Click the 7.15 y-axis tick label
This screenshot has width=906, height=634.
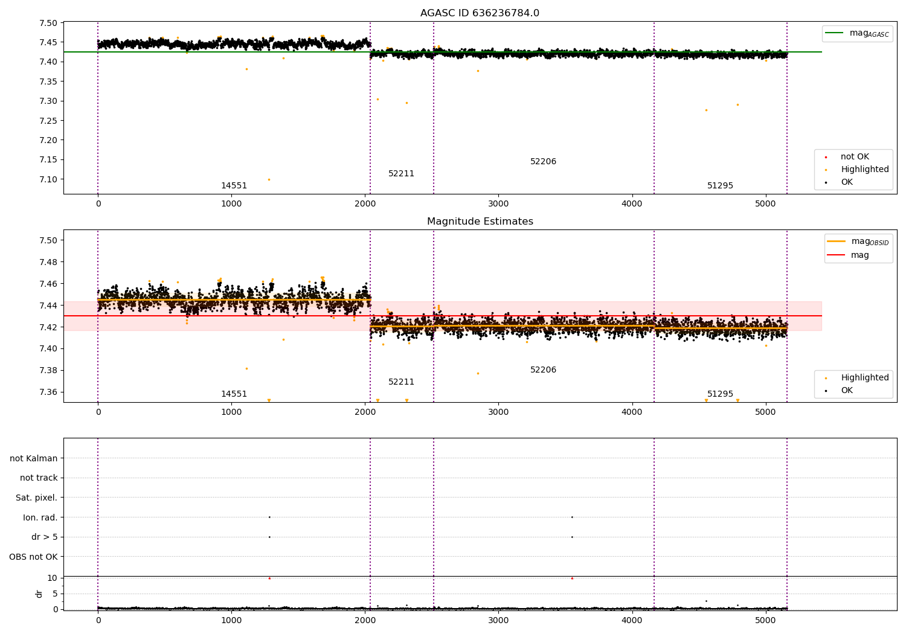point(48,159)
